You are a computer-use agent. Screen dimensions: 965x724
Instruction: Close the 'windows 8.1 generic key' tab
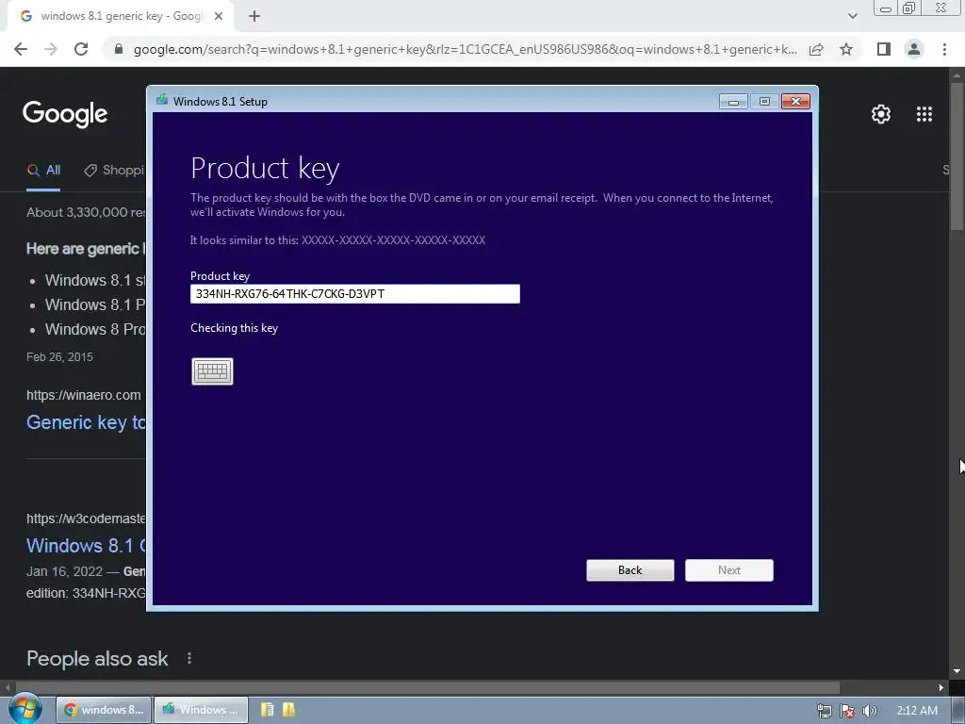pyautogui.click(x=219, y=16)
